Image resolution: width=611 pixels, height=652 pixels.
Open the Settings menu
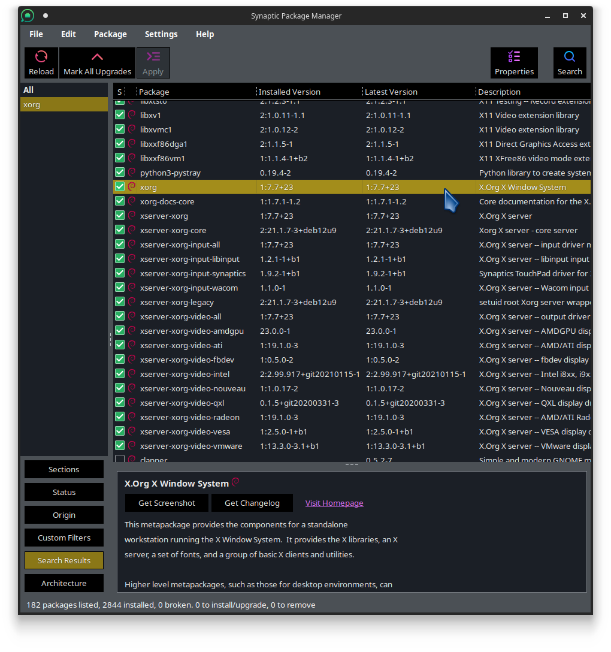click(161, 34)
